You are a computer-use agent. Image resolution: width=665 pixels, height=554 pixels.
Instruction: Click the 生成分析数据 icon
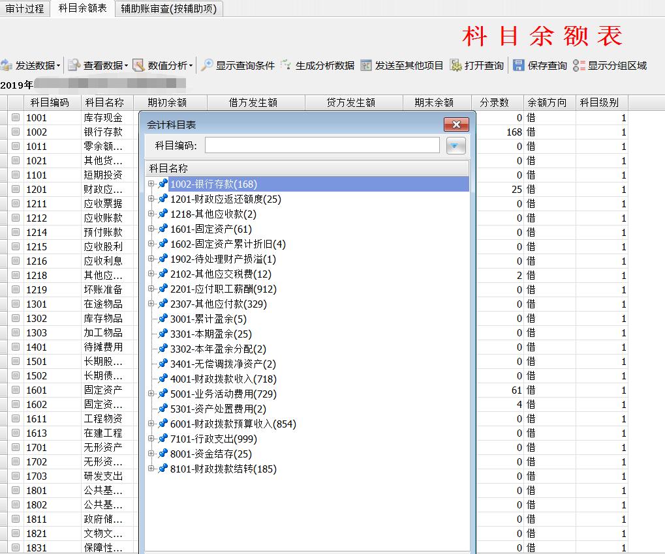point(286,65)
